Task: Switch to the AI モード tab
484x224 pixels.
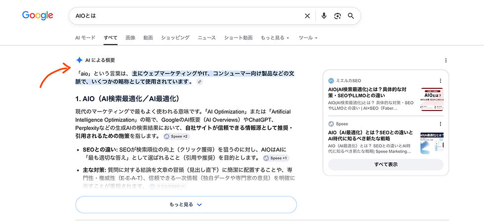Action: click(x=85, y=38)
